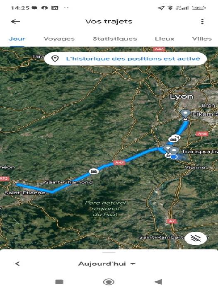This screenshot has height=290, width=218.
Task: Tap the Android recent apps square button
Action: pos(59,282)
